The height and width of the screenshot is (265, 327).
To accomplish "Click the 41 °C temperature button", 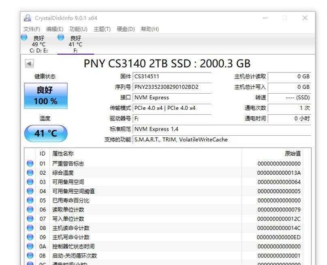I will click(x=45, y=133).
